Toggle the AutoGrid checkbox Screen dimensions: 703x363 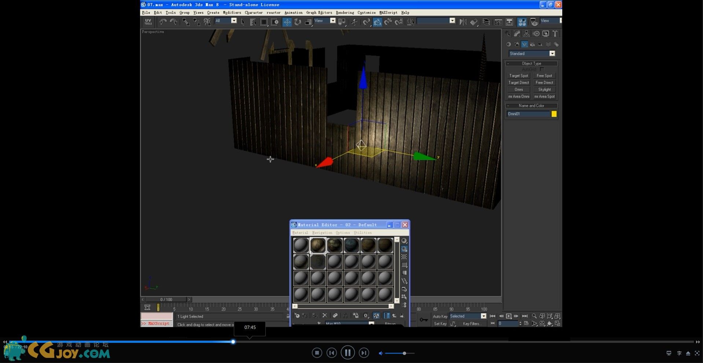tap(542, 69)
